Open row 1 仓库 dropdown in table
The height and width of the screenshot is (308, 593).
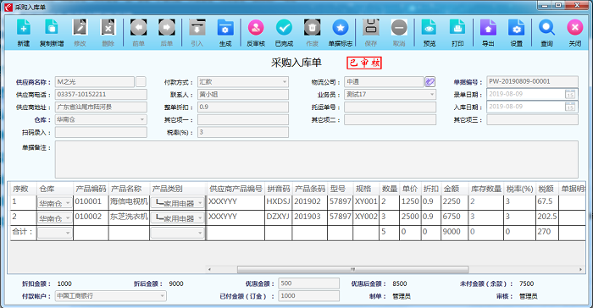tap(68, 203)
